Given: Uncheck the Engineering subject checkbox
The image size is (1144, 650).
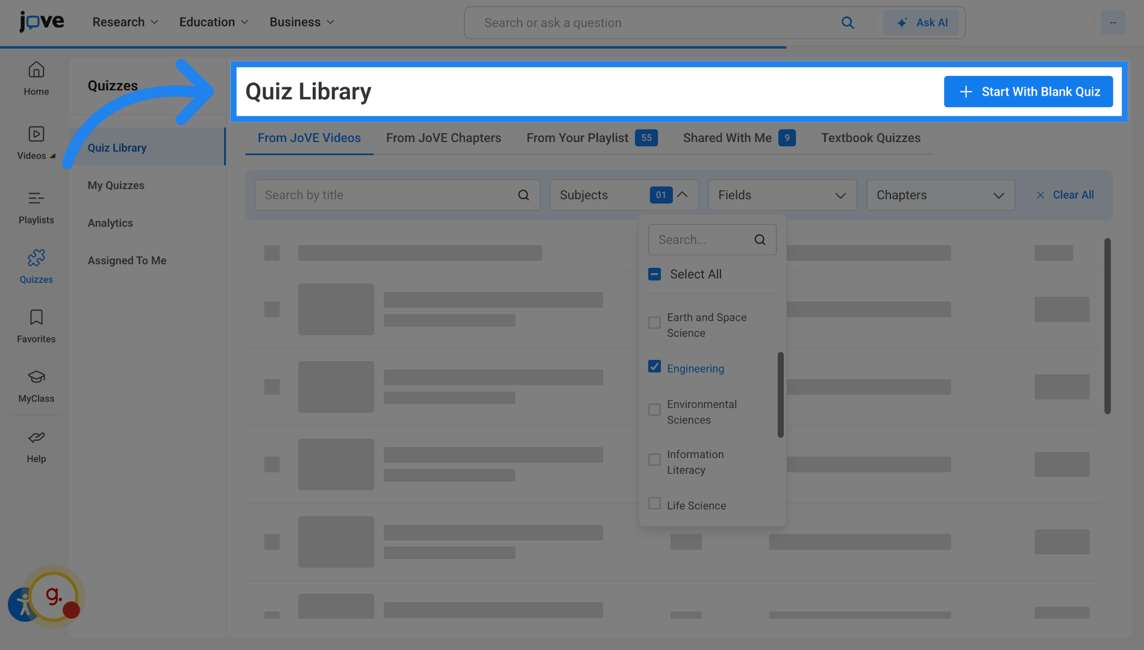Looking at the screenshot, I should [x=654, y=366].
